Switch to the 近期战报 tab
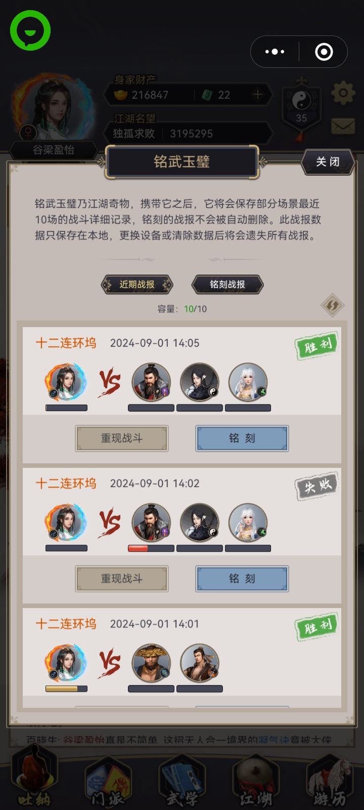Screen dimensions: 364x810 [x=137, y=285]
